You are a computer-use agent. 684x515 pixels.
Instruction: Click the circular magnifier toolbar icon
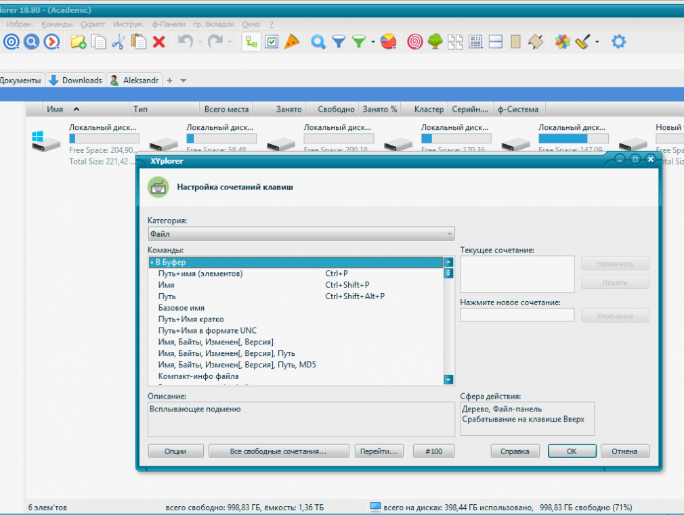[x=31, y=42]
